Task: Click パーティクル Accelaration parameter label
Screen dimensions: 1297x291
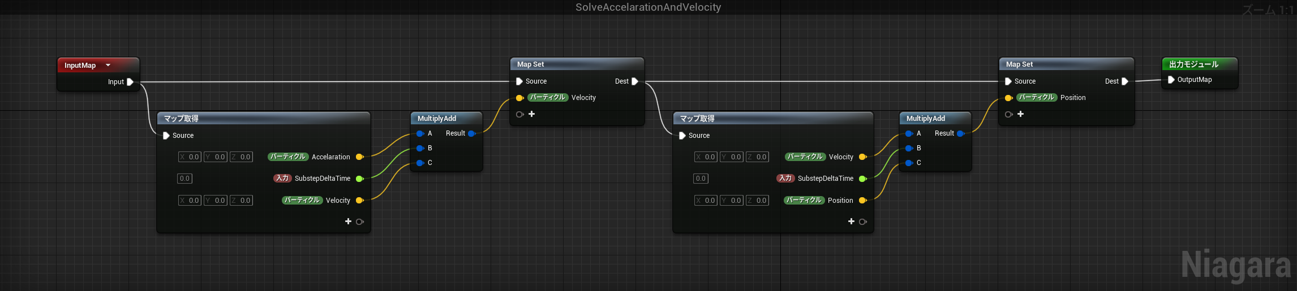Action: (309, 157)
